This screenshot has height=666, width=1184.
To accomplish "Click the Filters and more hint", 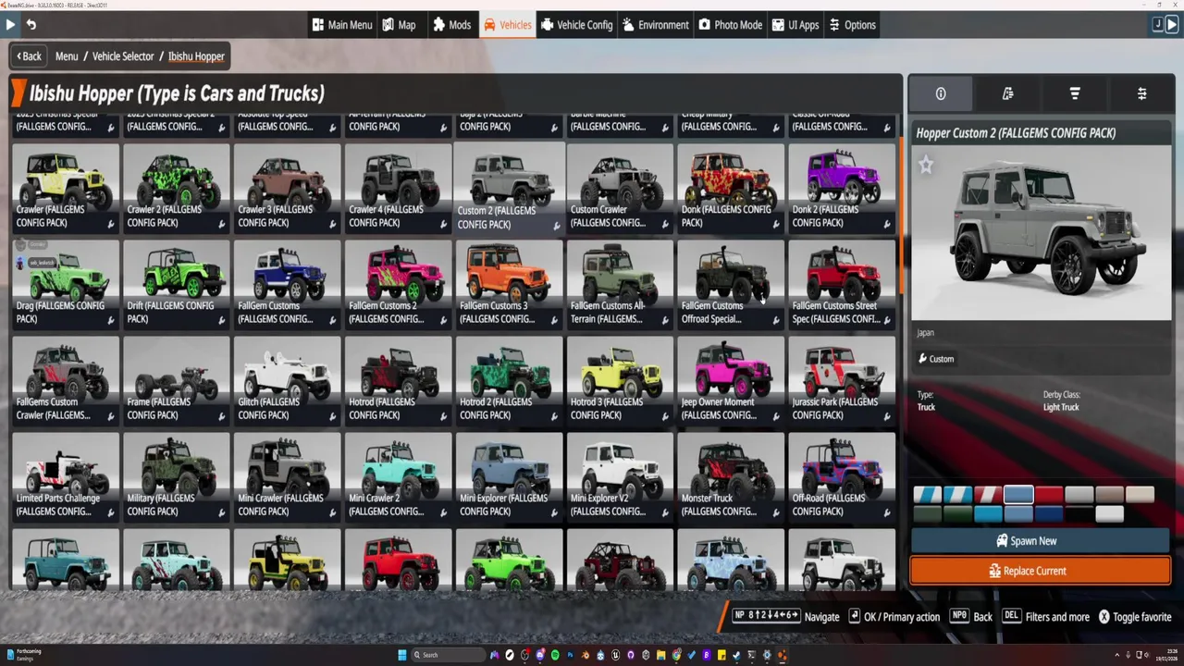I will tap(1046, 617).
